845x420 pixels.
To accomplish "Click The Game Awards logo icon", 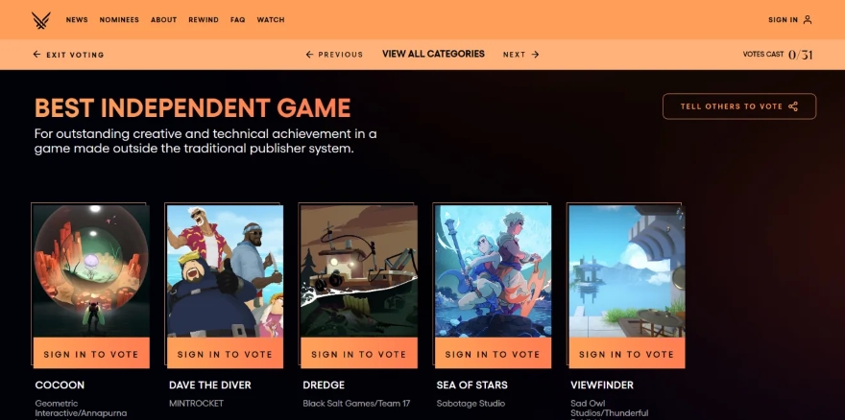I will (x=41, y=20).
